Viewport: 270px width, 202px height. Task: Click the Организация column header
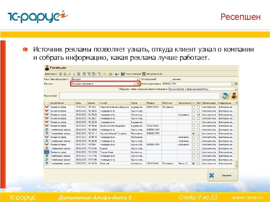[210, 103]
